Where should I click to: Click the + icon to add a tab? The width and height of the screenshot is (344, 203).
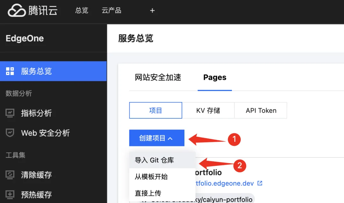click(152, 10)
